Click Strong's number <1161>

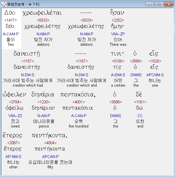click(140, 102)
